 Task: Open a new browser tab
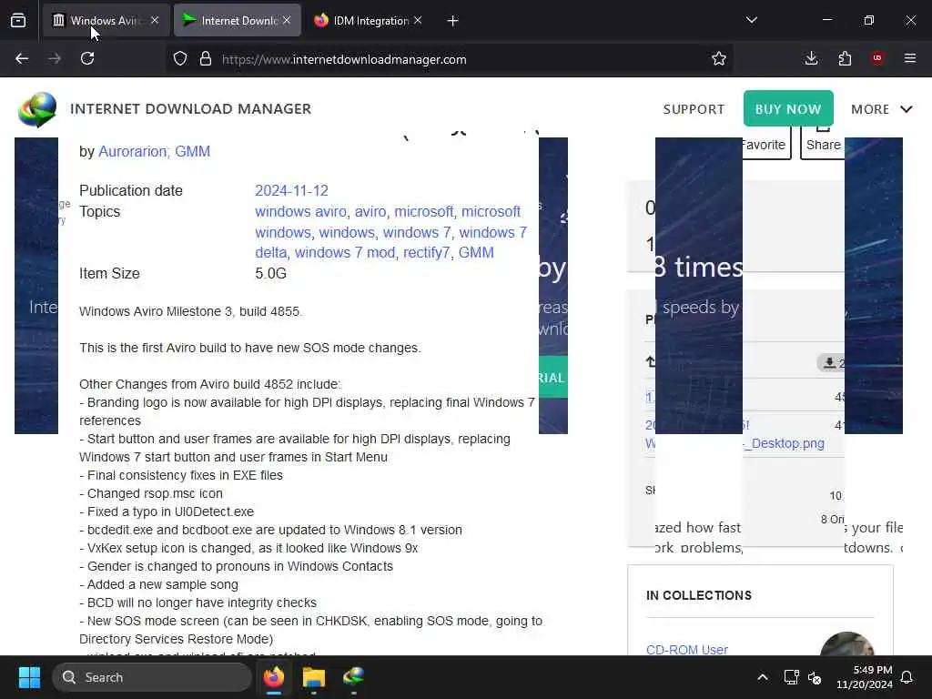tap(452, 21)
